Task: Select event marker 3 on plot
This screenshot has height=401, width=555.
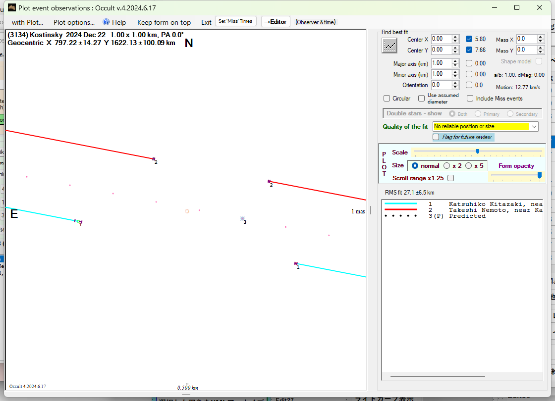Action: [x=242, y=218]
